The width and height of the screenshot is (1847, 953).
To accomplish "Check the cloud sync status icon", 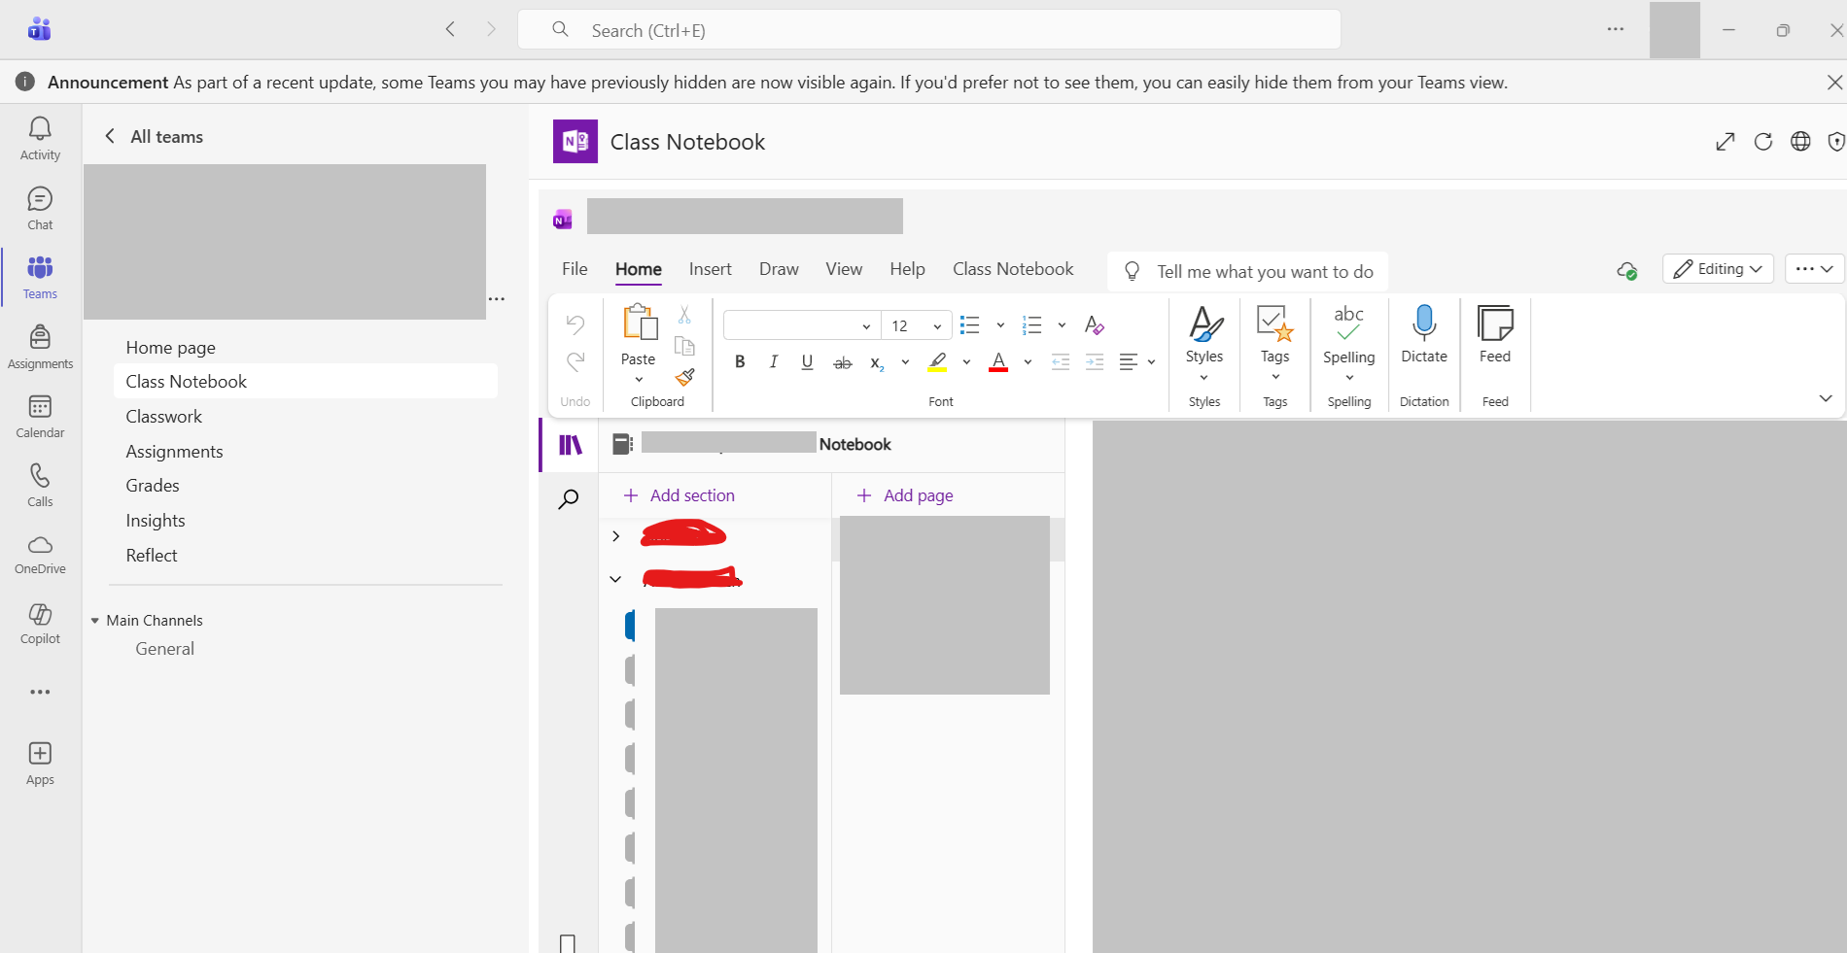I will [x=1626, y=271].
